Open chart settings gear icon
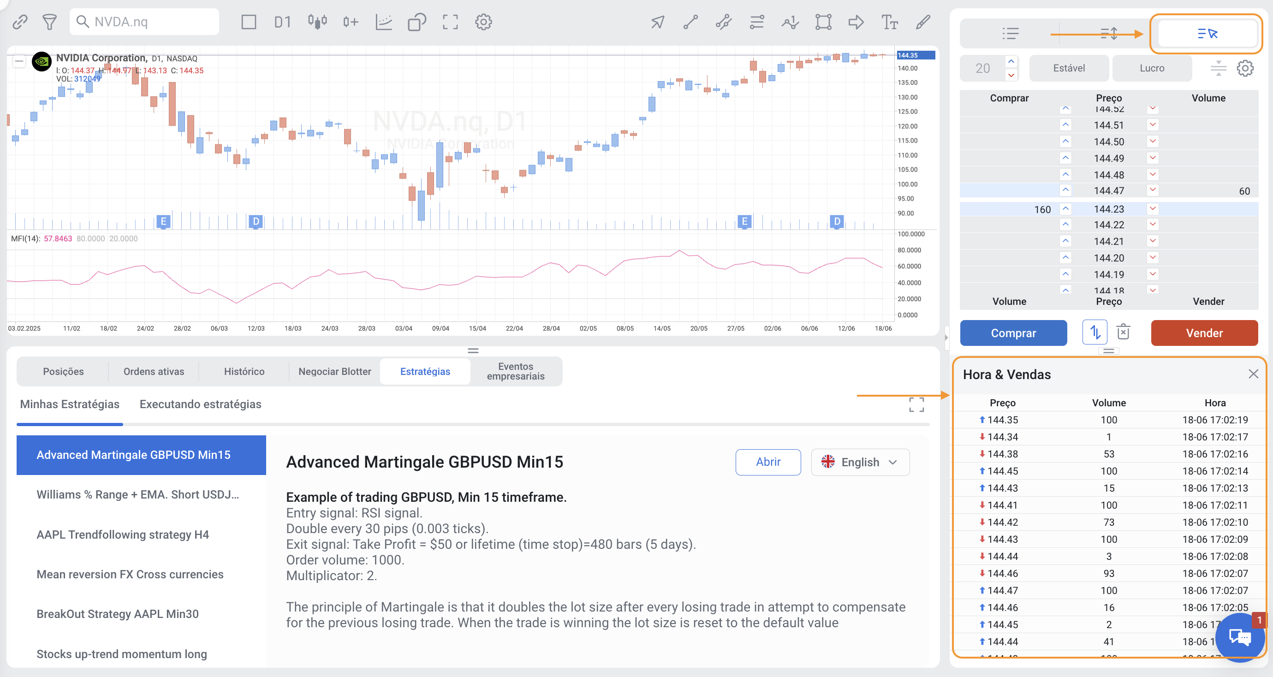1273x677 pixels. click(x=483, y=22)
